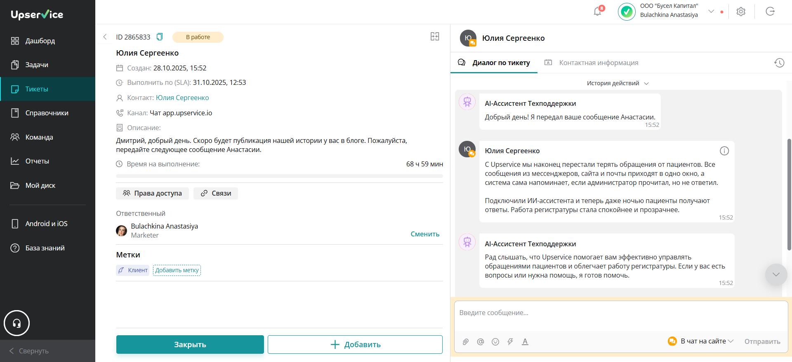The height and width of the screenshot is (362, 792).
Task: Click Bulachkina Anastasiya's avatar photo
Action: [x=121, y=231]
